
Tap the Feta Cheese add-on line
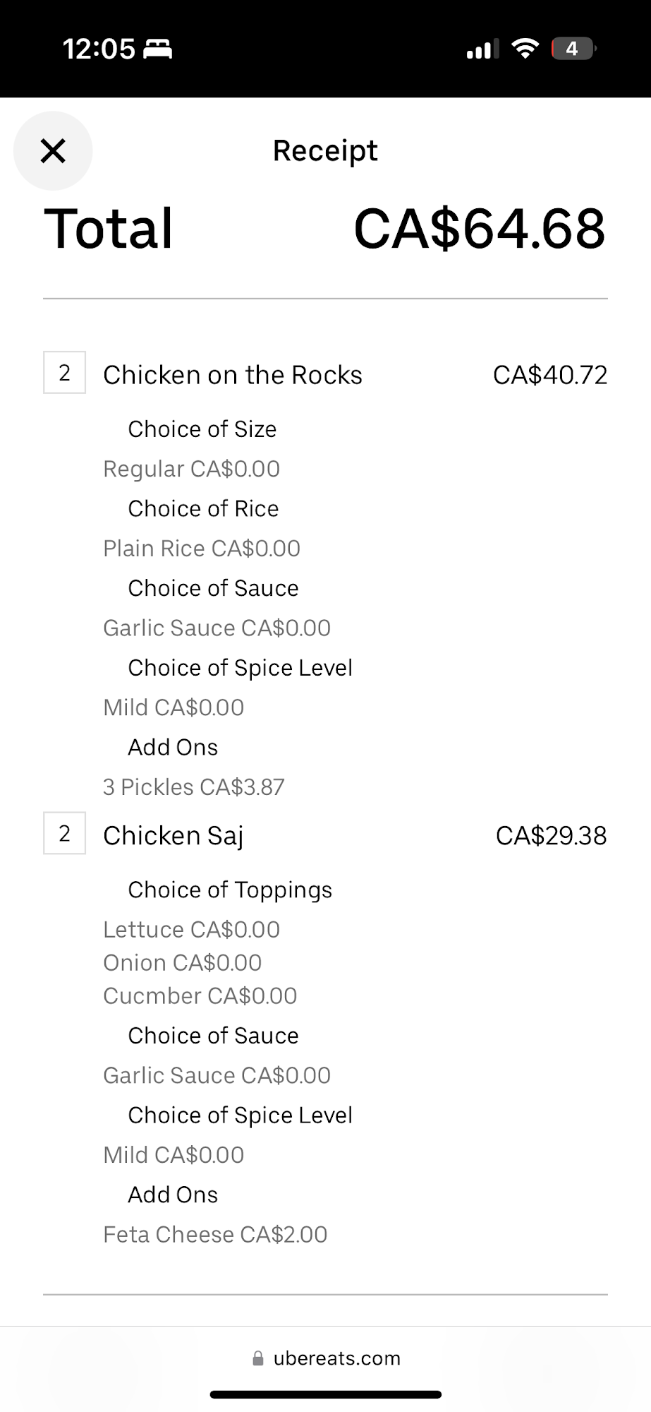tap(215, 1235)
